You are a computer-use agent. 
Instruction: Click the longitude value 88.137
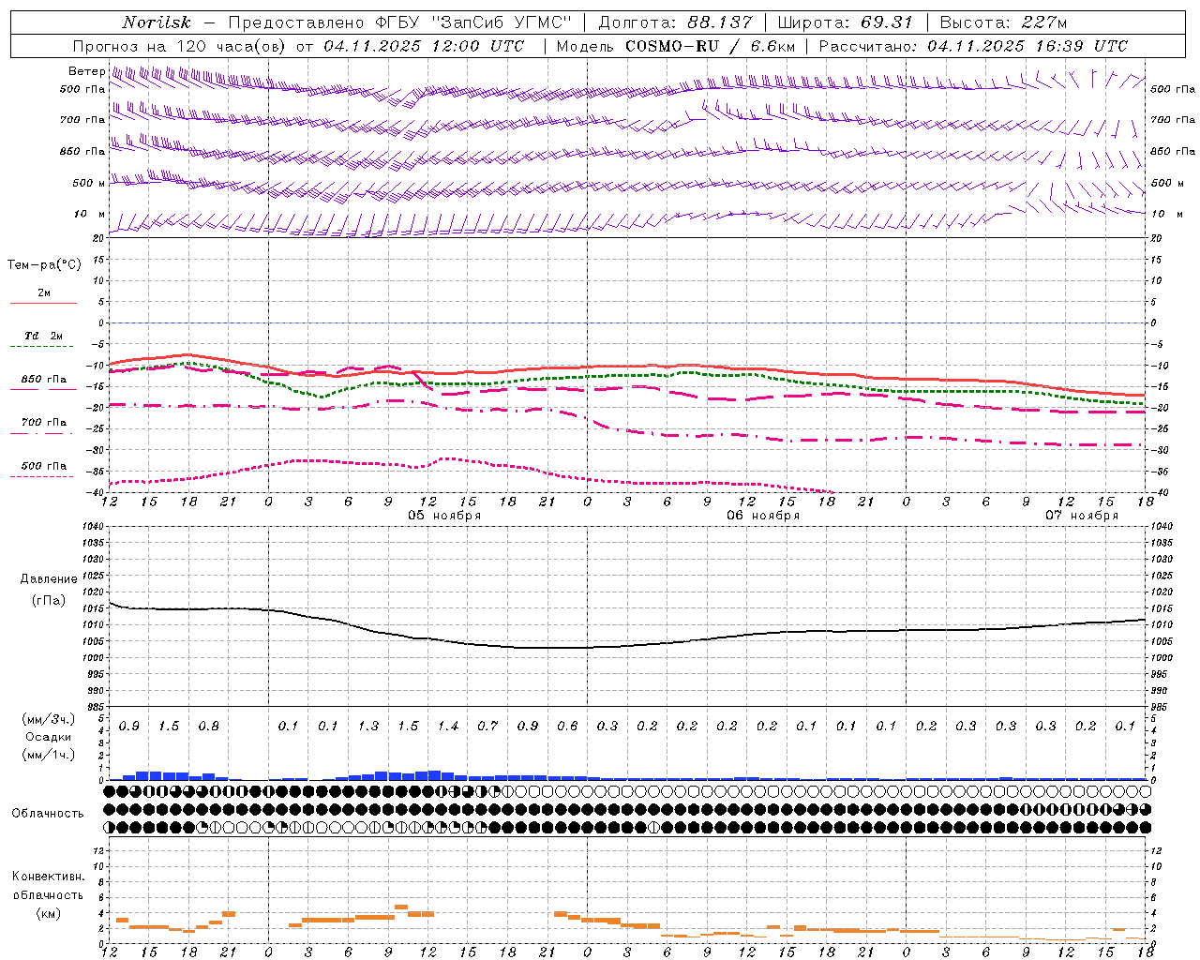[719, 22]
